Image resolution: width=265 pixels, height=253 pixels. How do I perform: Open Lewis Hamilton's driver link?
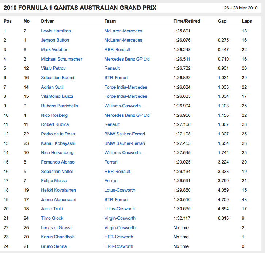click(x=56, y=31)
